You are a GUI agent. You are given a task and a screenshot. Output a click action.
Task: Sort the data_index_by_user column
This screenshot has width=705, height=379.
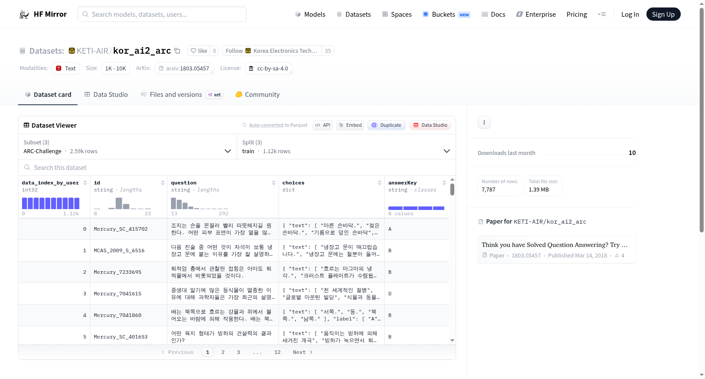(x=85, y=183)
